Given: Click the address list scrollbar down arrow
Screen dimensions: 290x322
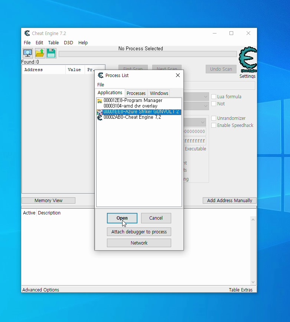Looking at the screenshot, I should (253, 282).
